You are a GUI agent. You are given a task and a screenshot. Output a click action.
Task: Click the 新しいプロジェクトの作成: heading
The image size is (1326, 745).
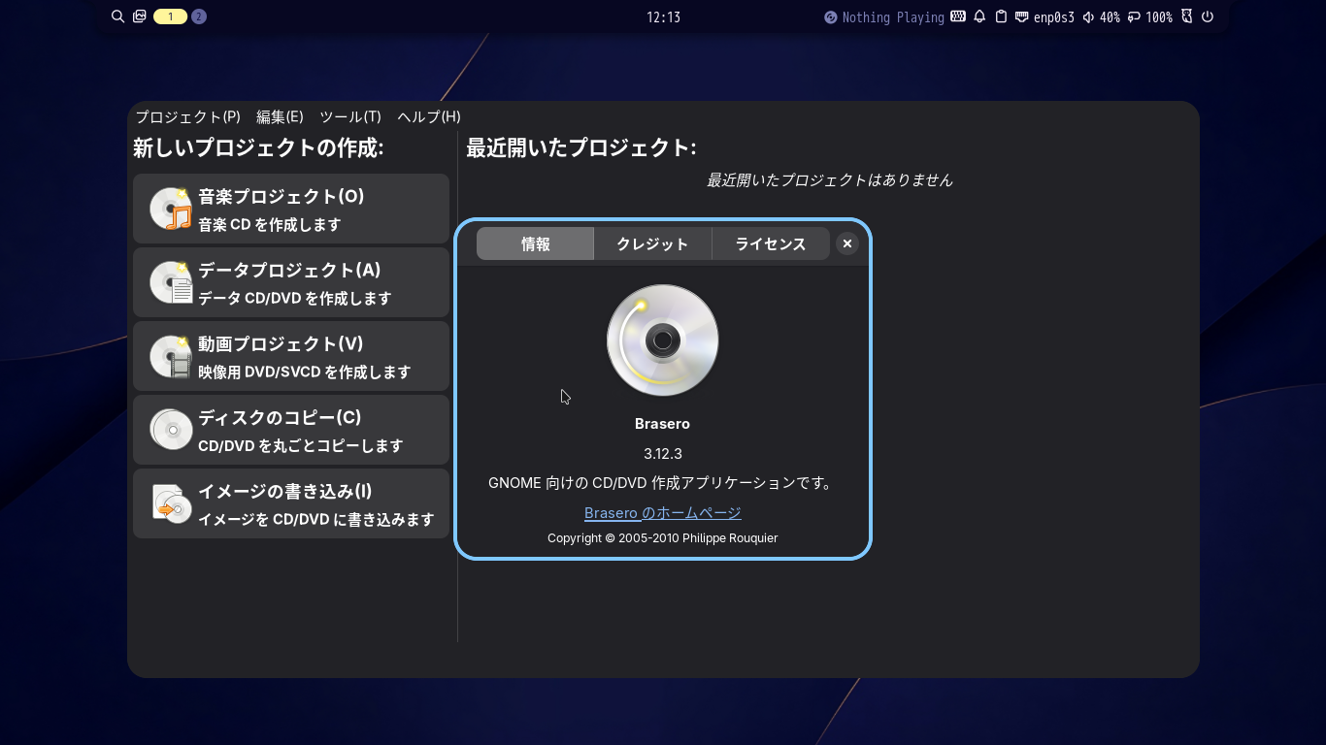click(x=258, y=147)
